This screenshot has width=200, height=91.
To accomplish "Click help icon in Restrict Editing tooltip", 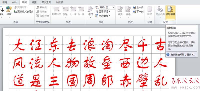I will point(168,54).
